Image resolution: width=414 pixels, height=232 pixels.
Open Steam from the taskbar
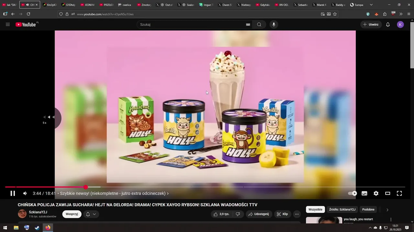(x=37, y=228)
